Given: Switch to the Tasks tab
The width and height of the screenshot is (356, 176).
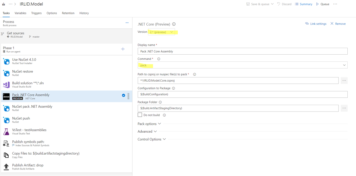Looking at the screenshot, I should 6,13.
